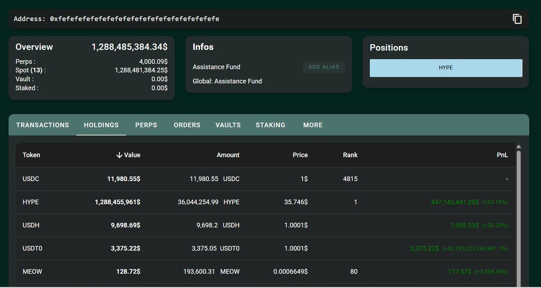Click the Positions panel heading
Image resolution: width=541 pixels, height=288 pixels.
[389, 47]
